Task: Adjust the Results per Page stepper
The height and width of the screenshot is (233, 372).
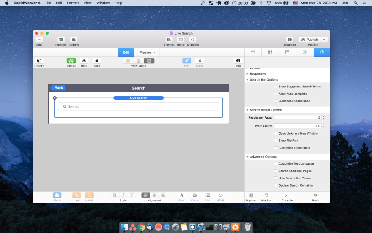Action: 323,117
